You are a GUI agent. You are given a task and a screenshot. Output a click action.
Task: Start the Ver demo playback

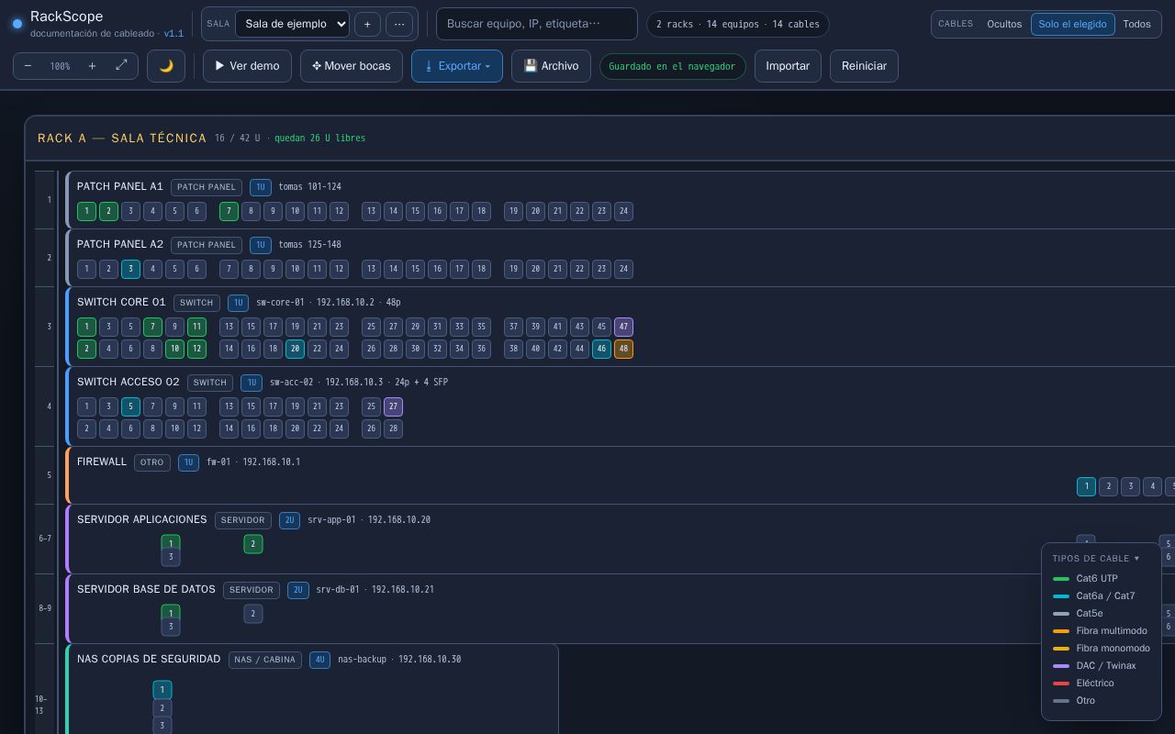pyautogui.click(x=247, y=66)
